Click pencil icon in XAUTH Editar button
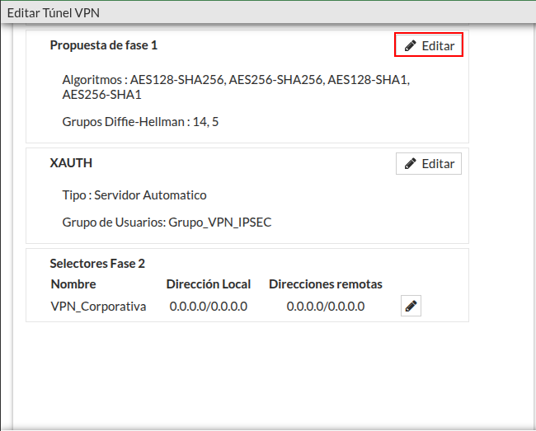536x431 pixels. pos(411,164)
